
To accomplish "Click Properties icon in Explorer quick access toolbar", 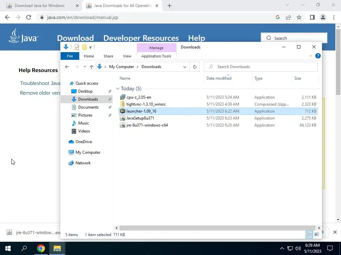I will 77,47.
